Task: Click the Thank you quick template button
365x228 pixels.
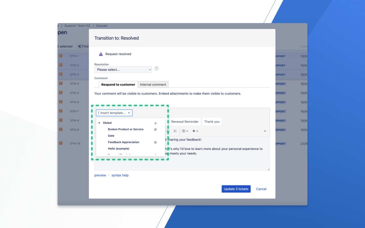Action: click(212, 122)
